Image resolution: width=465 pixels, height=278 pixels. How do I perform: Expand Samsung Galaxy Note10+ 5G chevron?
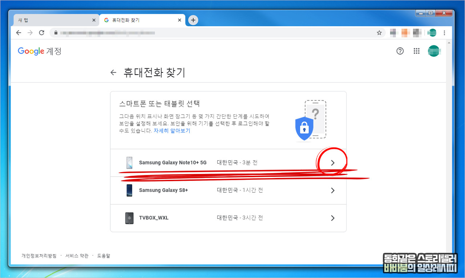pyautogui.click(x=333, y=163)
